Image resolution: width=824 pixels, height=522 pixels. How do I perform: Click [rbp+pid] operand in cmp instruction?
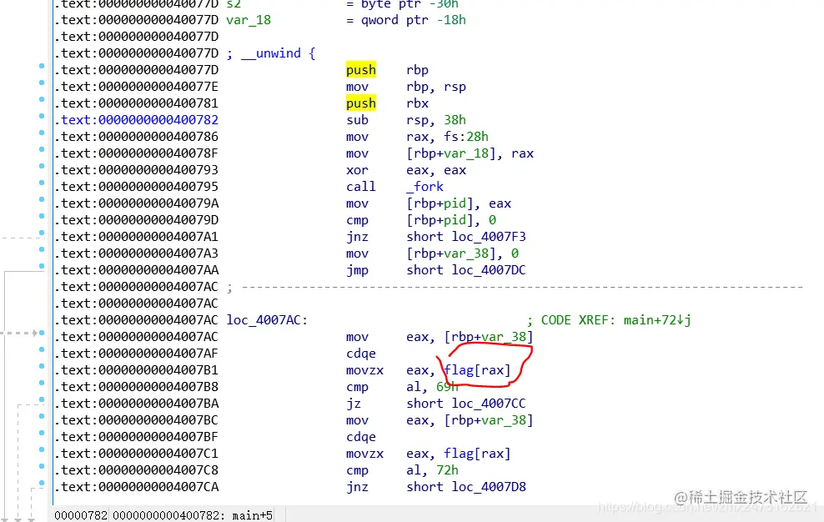tap(440, 220)
